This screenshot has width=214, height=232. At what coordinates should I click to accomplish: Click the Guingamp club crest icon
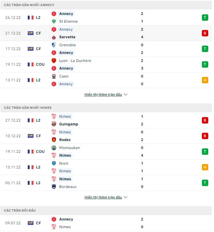pos(54,124)
